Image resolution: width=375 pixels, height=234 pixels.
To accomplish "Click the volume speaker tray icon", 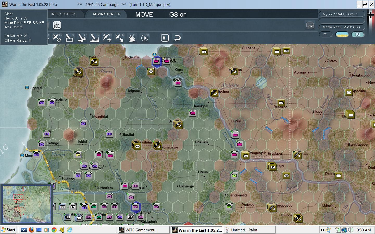I will [351, 230].
